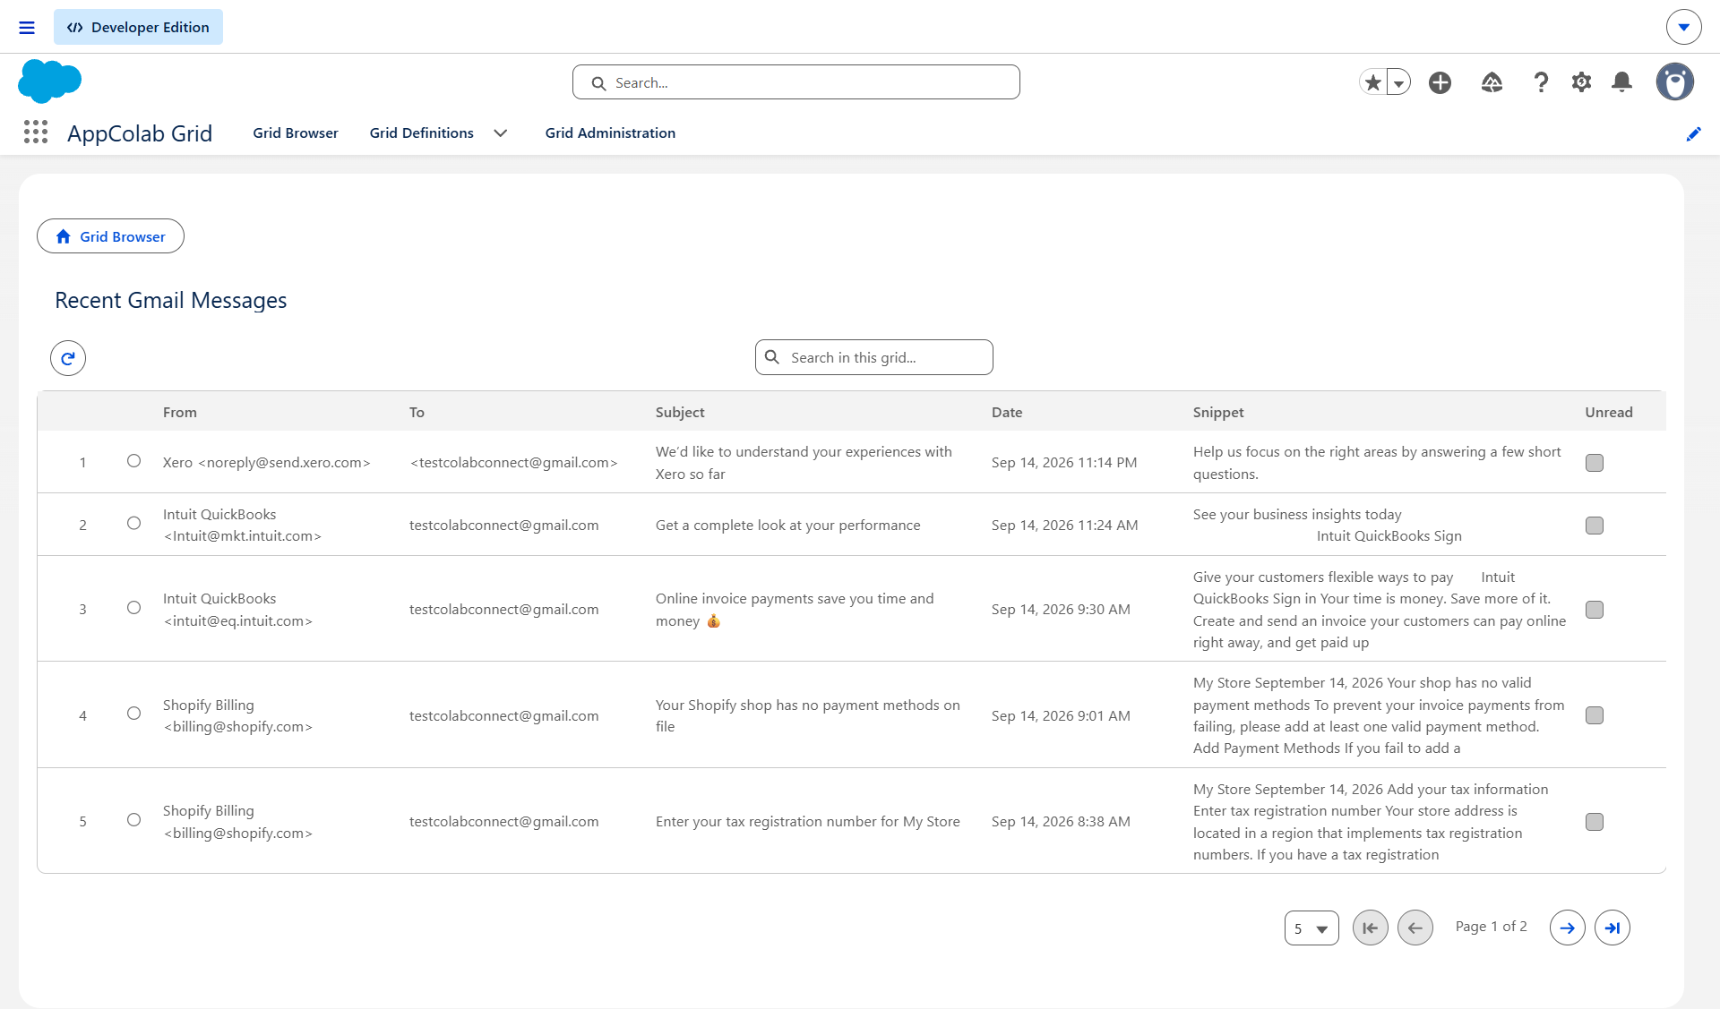Toggle Unread checkbox for 8:38 AM message

click(x=1595, y=822)
